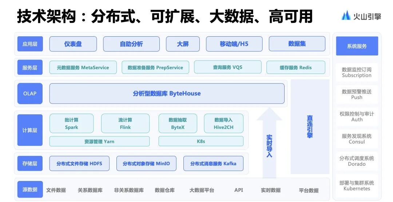The width and height of the screenshot is (393, 202).
Task: Open the 仪表盘 box
Action: [x=73, y=44]
